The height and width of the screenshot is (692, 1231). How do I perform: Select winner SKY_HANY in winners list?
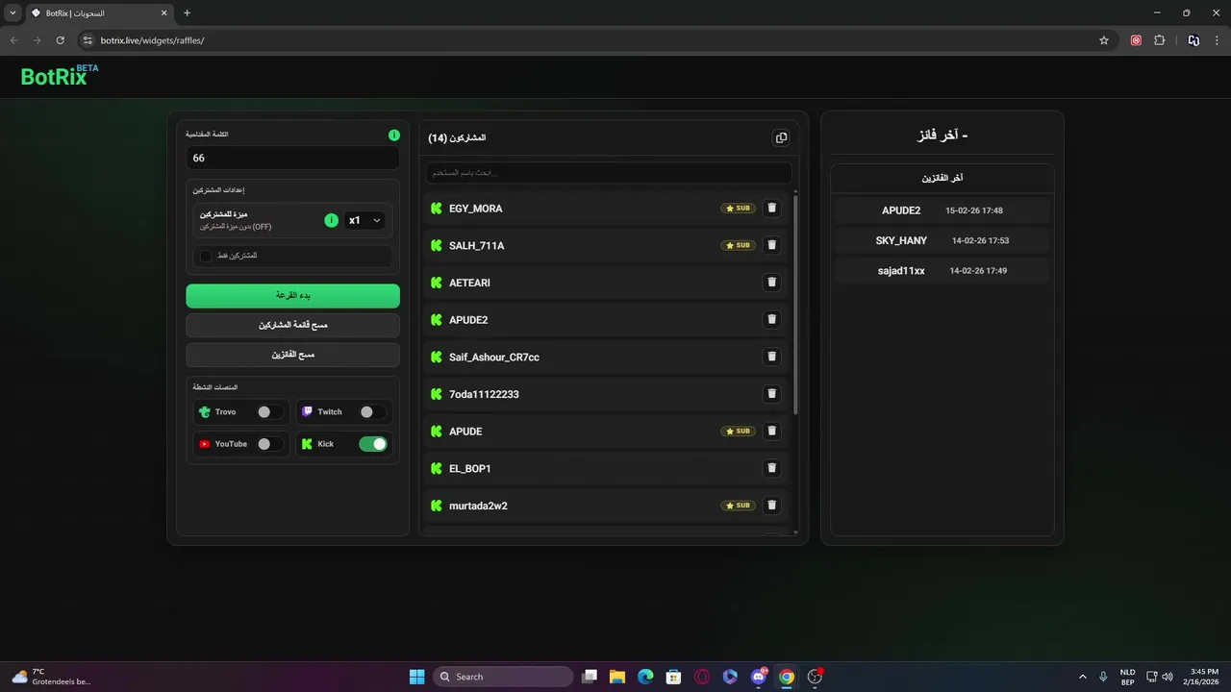coord(942,240)
